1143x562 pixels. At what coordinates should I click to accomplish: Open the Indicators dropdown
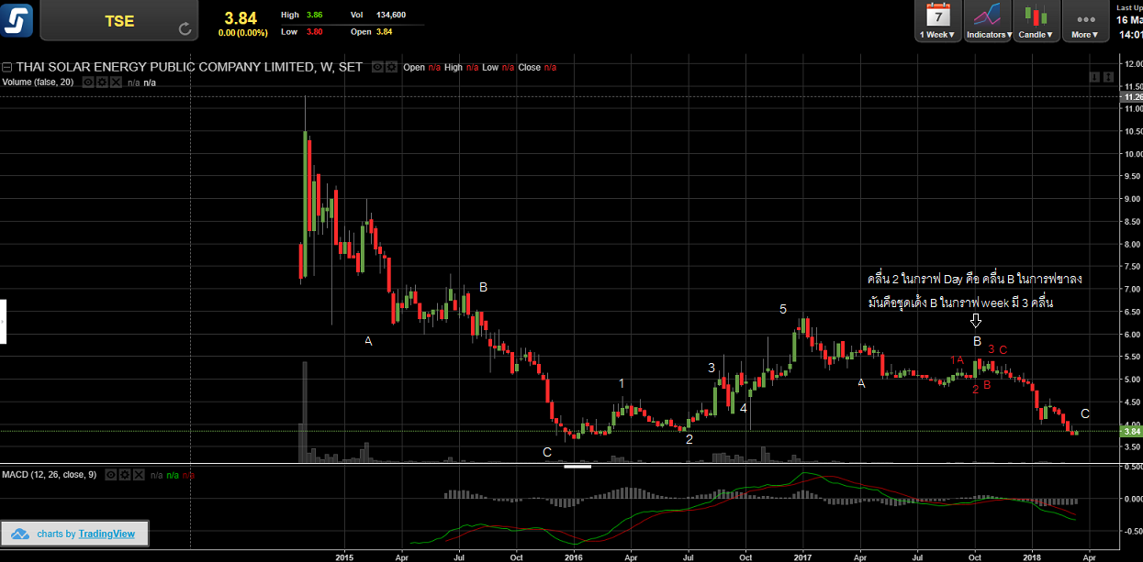coord(989,21)
